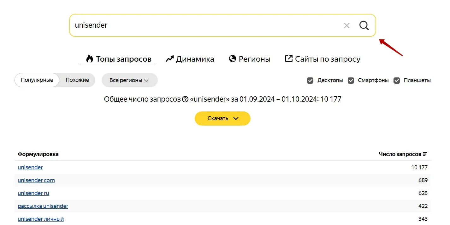Uncheck the Десктопы checkbox
The height and width of the screenshot is (225, 450).
click(x=310, y=81)
